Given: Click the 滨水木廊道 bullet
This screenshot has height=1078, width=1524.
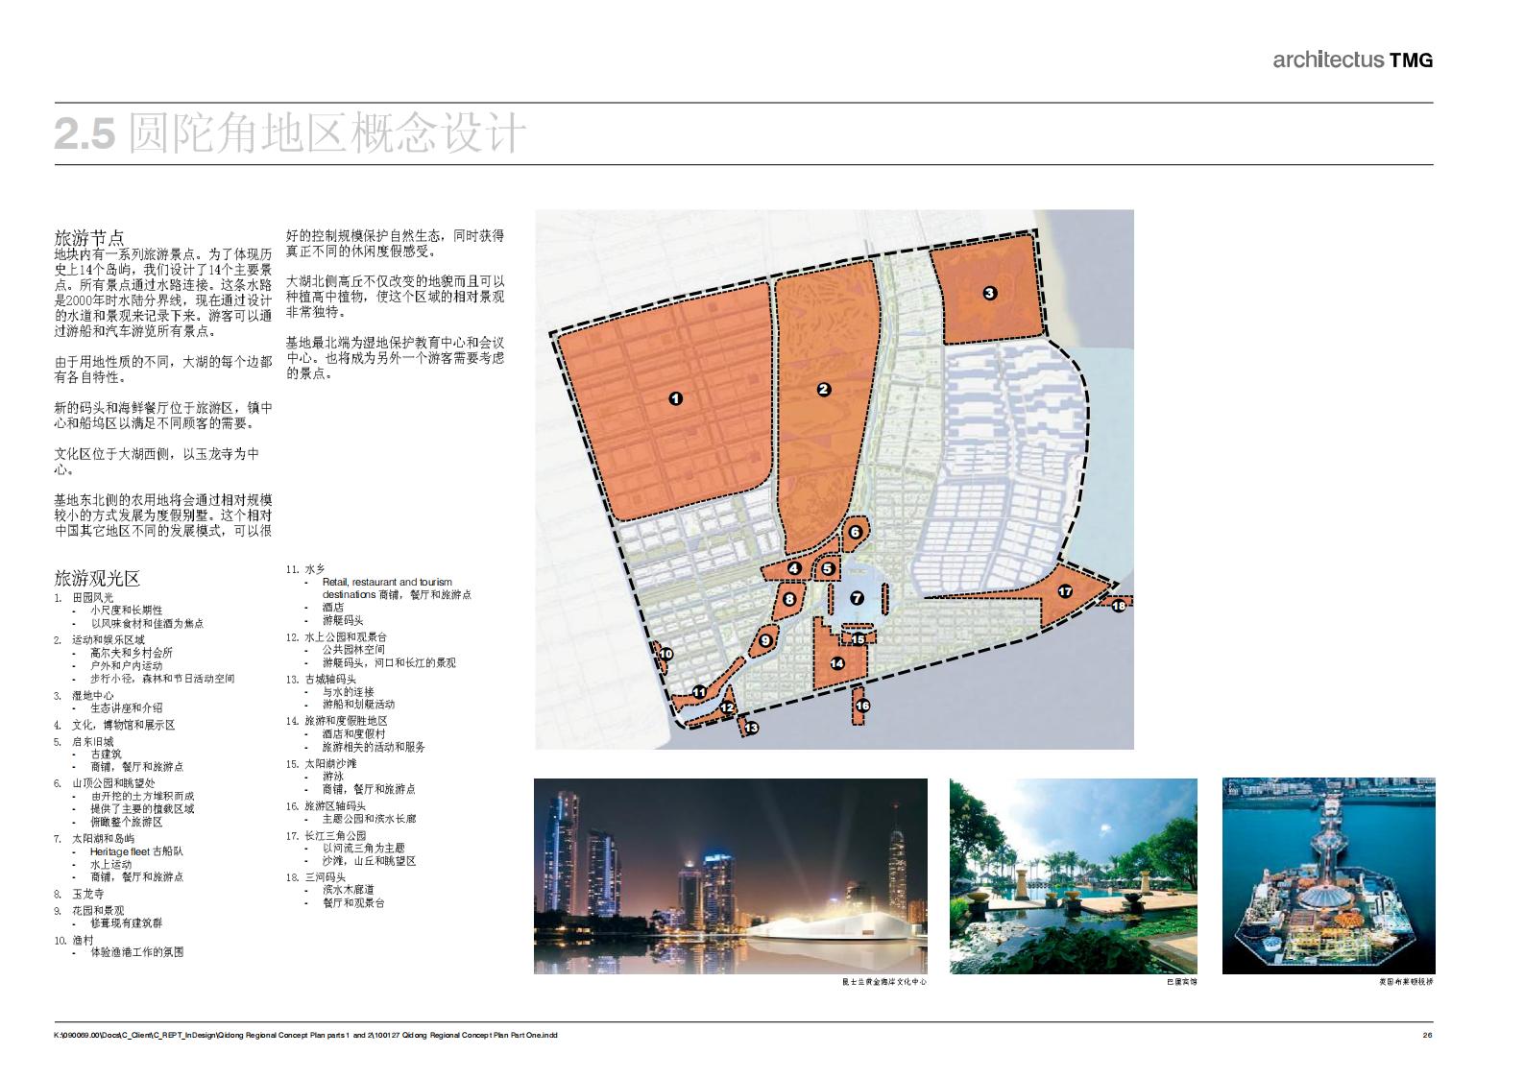Looking at the screenshot, I should pyautogui.click(x=349, y=890).
